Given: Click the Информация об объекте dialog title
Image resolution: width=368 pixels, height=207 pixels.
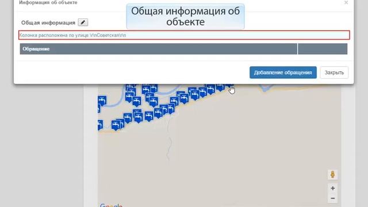Looking at the screenshot, I should [x=48, y=2].
